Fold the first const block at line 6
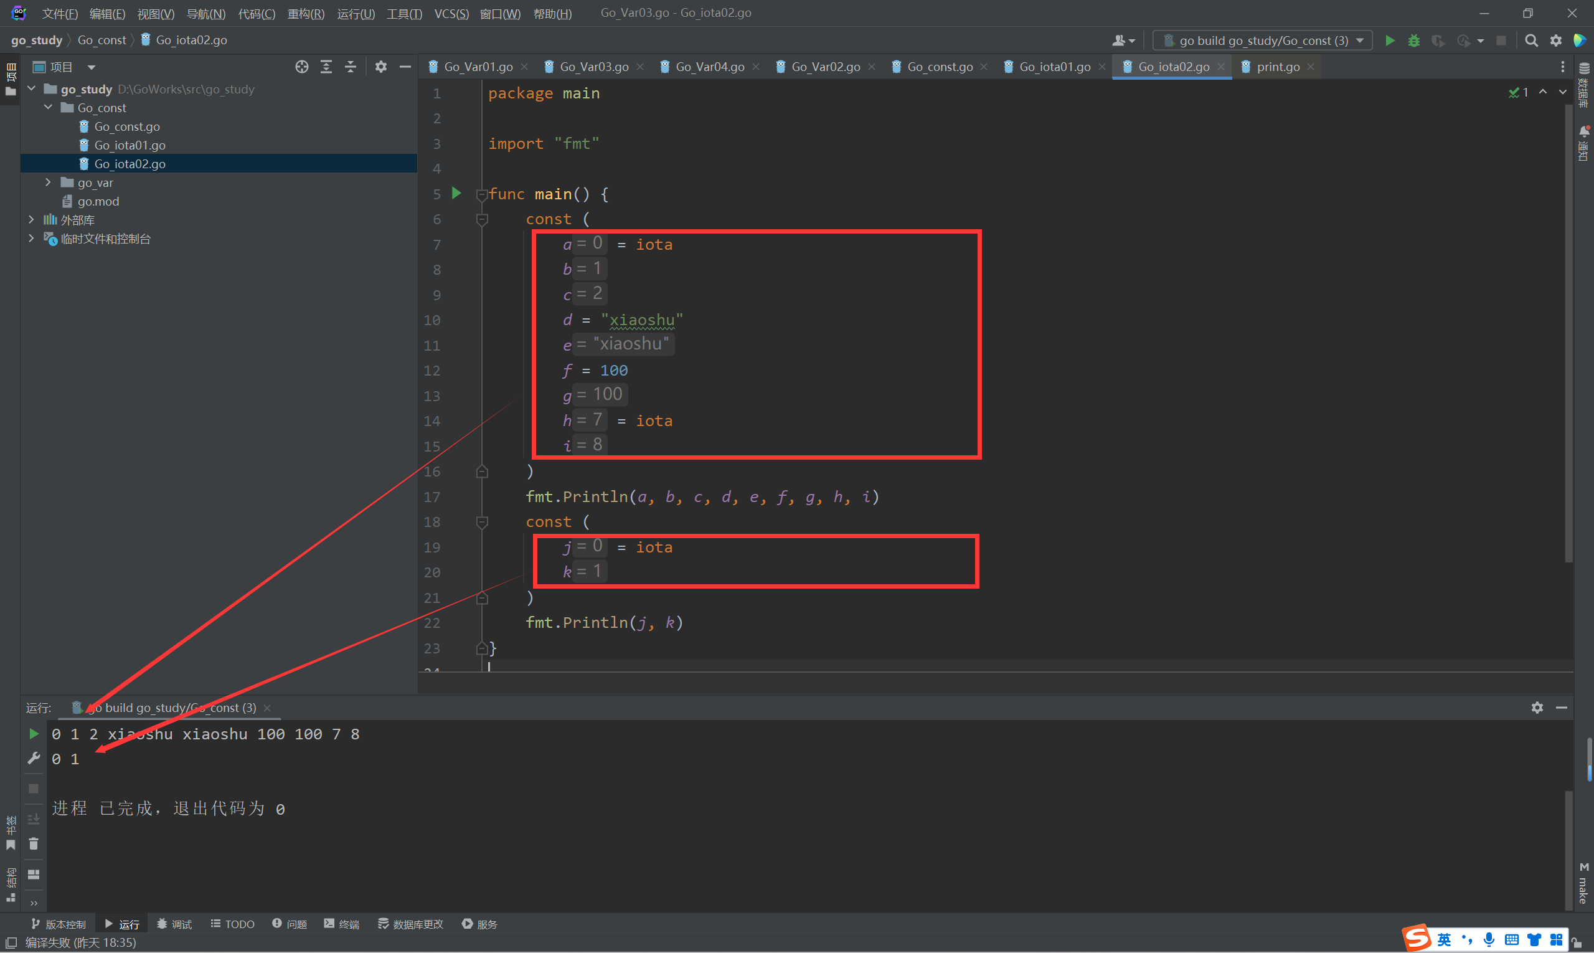This screenshot has width=1594, height=953. [481, 219]
